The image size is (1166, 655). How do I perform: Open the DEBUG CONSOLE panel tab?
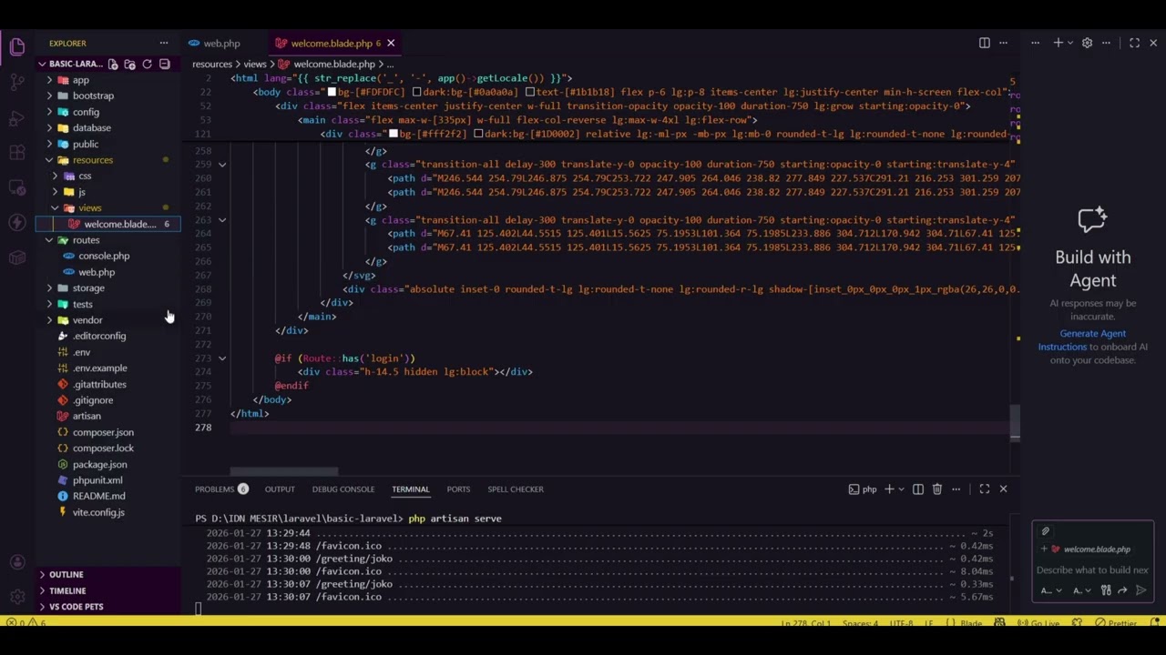(343, 489)
